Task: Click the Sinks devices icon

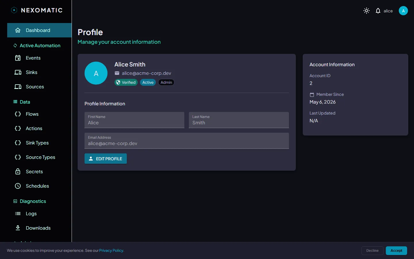Action: click(18, 72)
